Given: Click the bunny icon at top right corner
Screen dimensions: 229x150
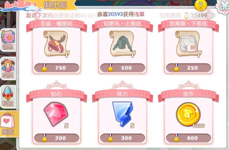Looking at the screenshot, I should (223, 6).
